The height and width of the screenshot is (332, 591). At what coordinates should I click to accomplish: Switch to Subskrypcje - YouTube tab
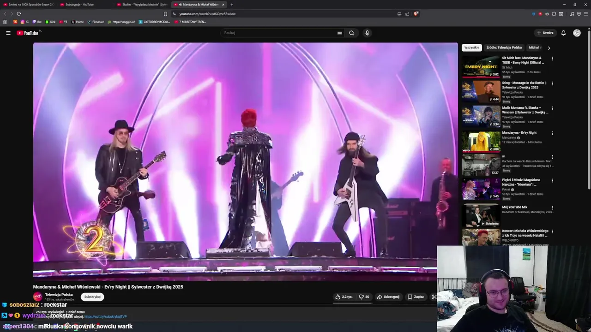coord(85,4)
